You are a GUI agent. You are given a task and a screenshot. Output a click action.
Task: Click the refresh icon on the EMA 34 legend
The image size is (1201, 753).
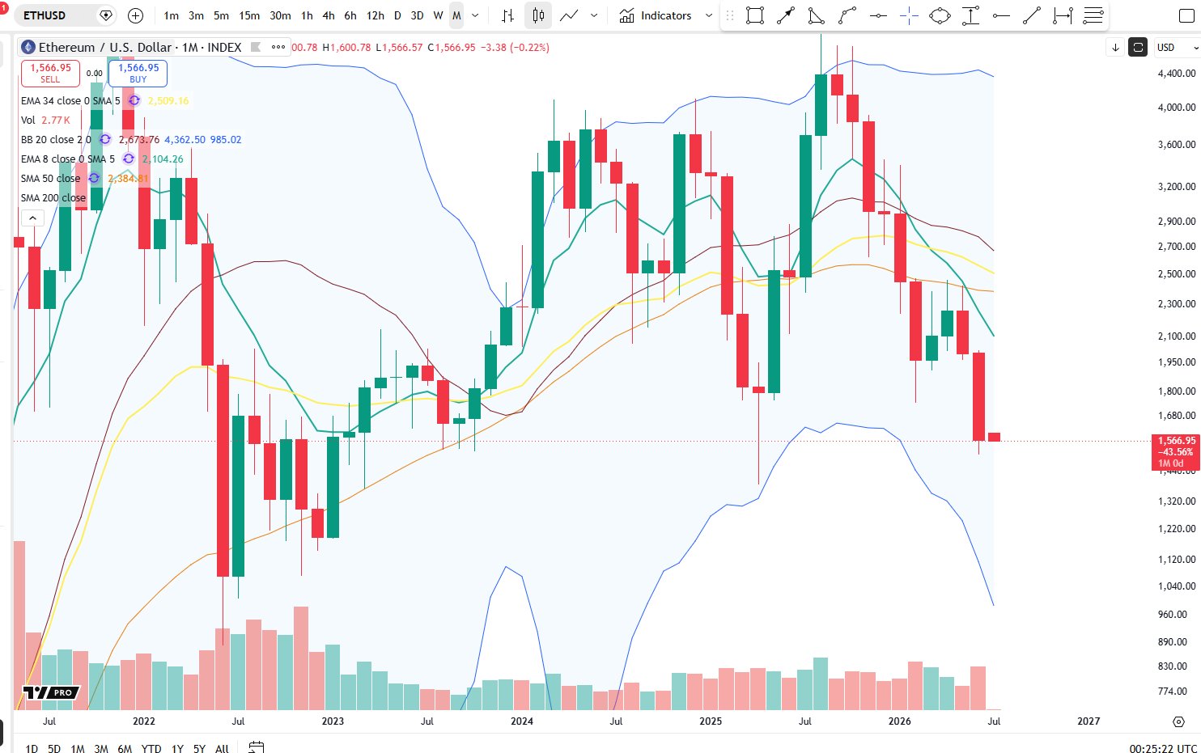pos(134,100)
